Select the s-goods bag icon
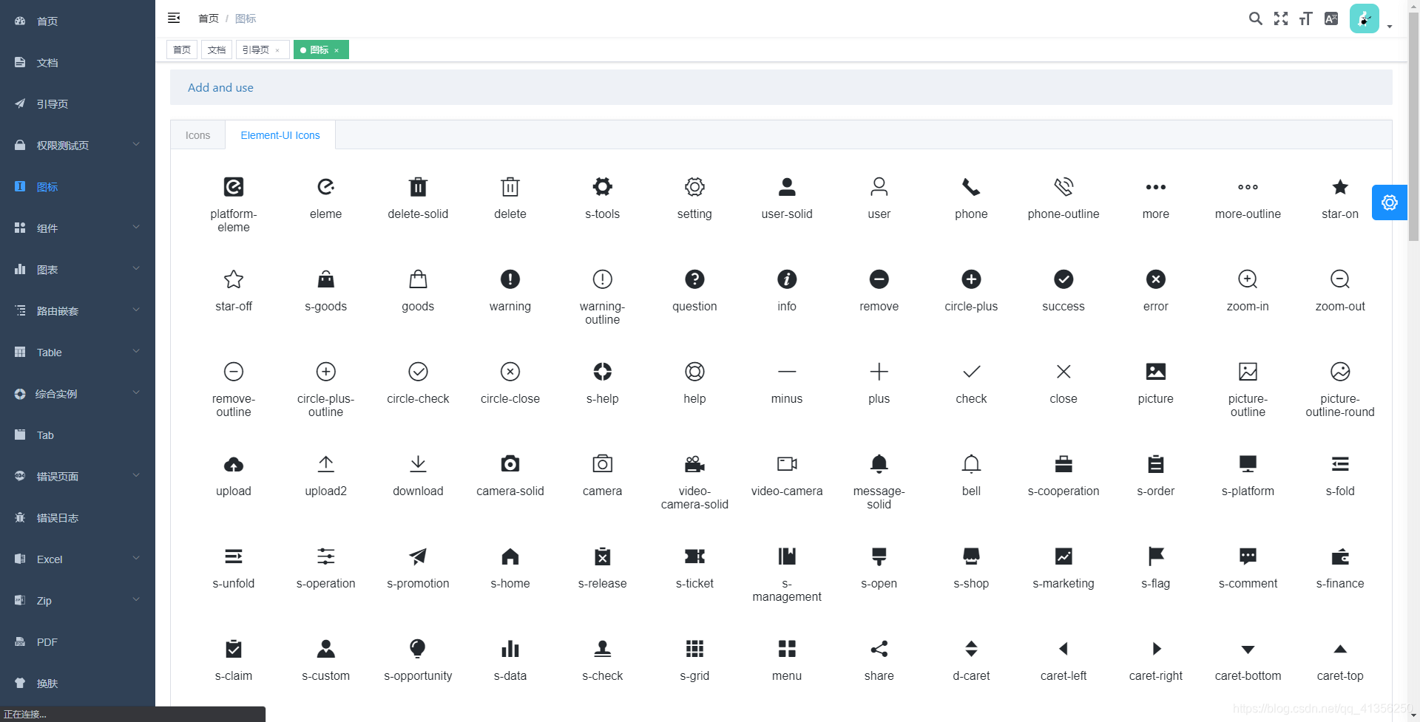 tap(326, 279)
